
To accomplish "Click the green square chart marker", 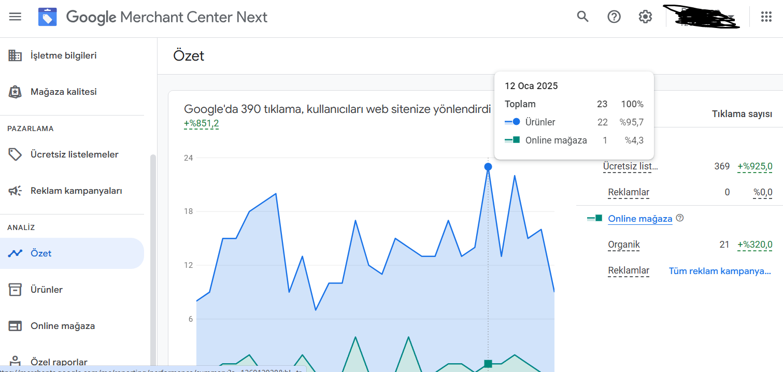I will click(488, 364).
